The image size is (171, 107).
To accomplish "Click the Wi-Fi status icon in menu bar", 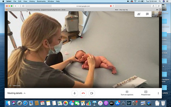I will pyautogui.click(x=135, y=1).
